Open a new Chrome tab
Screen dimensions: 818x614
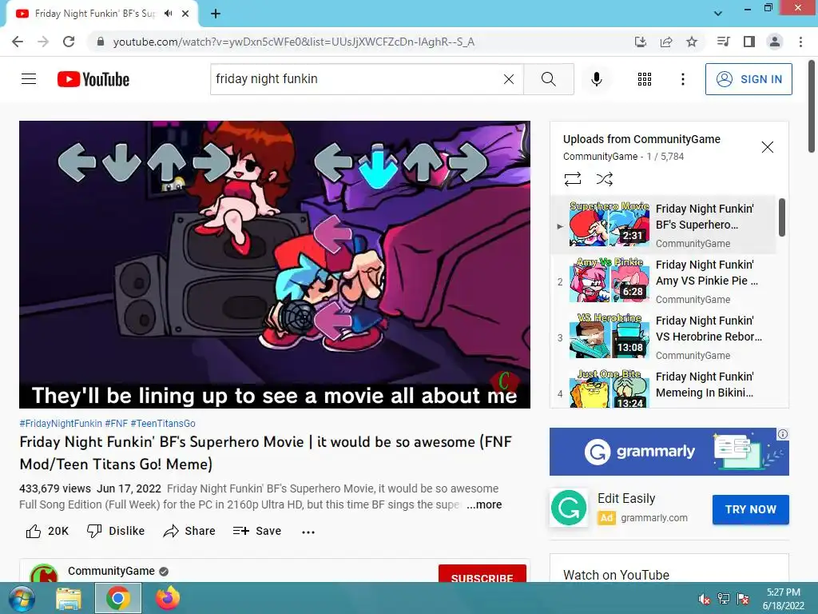click(216, 14)
